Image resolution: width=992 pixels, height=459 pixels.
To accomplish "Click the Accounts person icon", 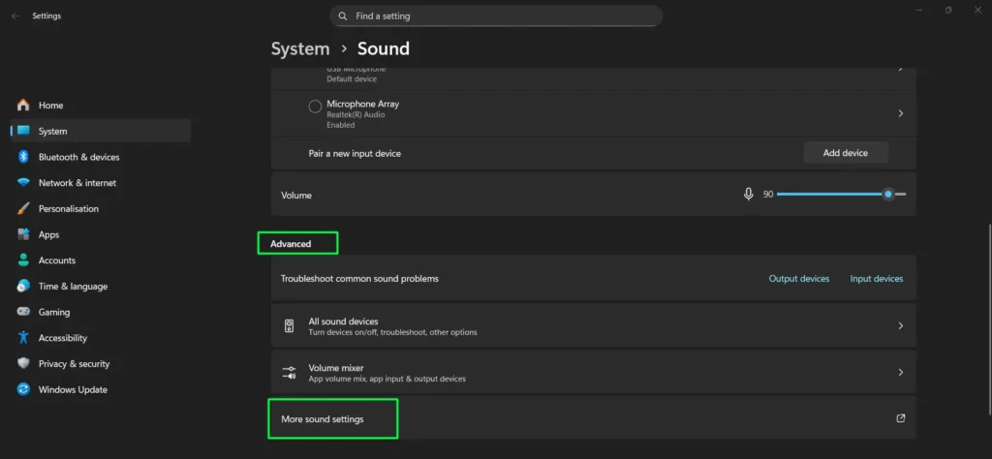I will (x=23, y=260).
